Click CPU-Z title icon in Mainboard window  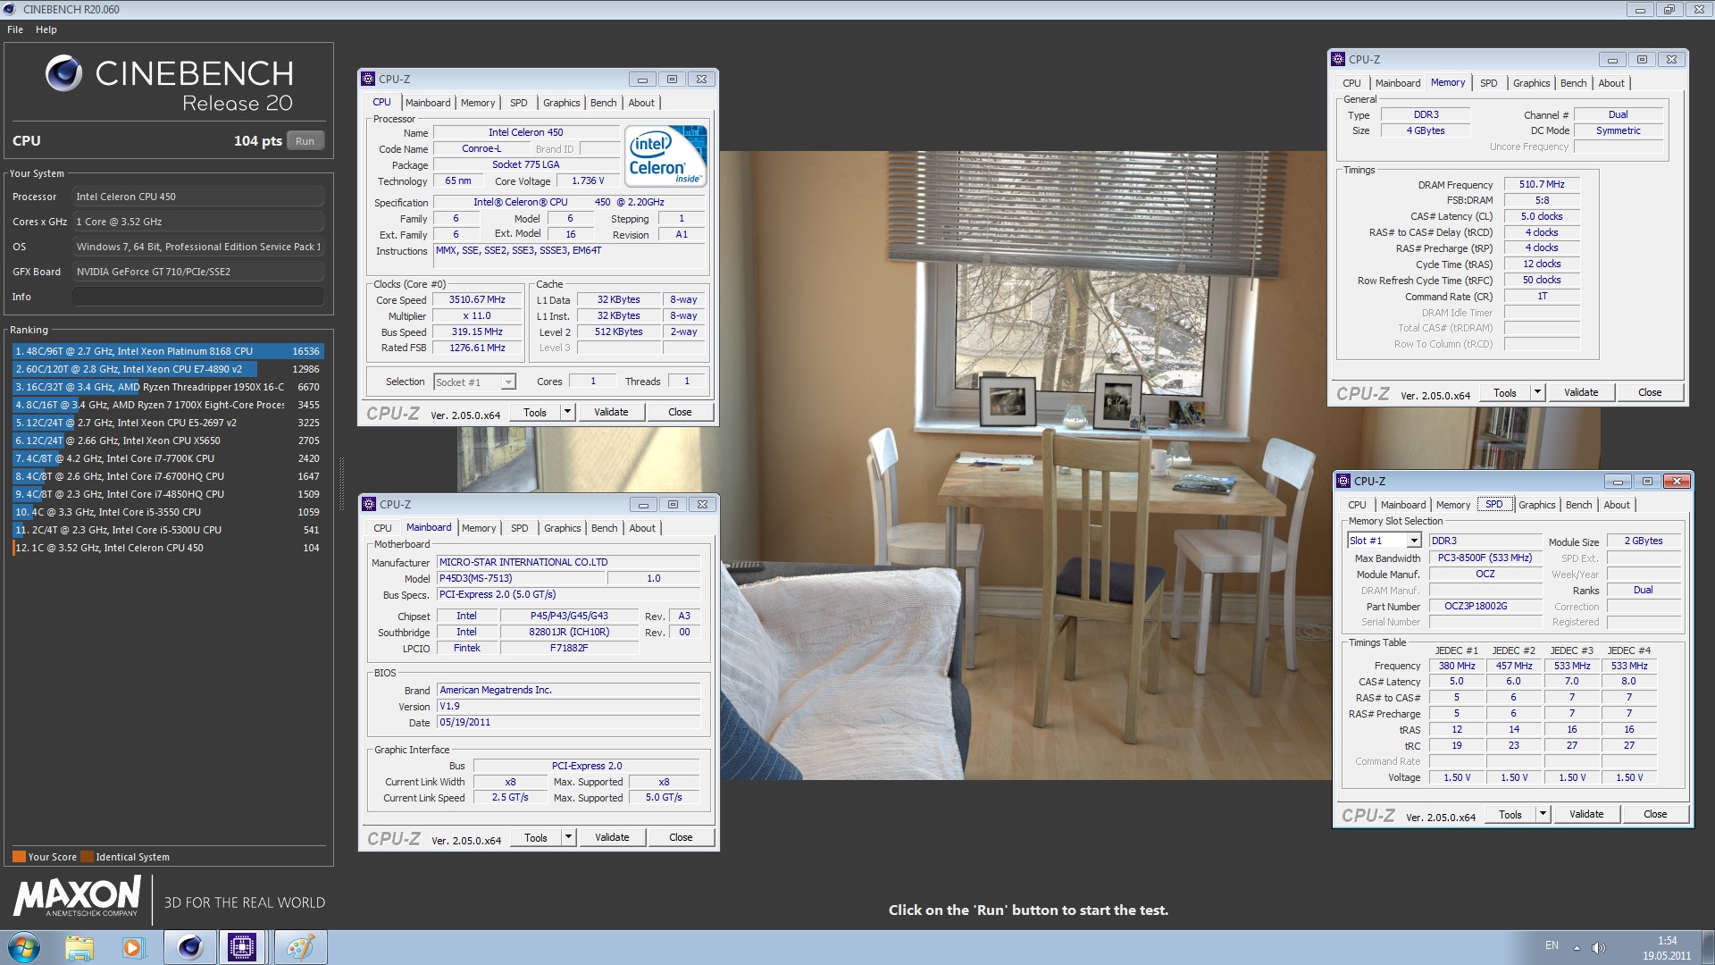369,504
